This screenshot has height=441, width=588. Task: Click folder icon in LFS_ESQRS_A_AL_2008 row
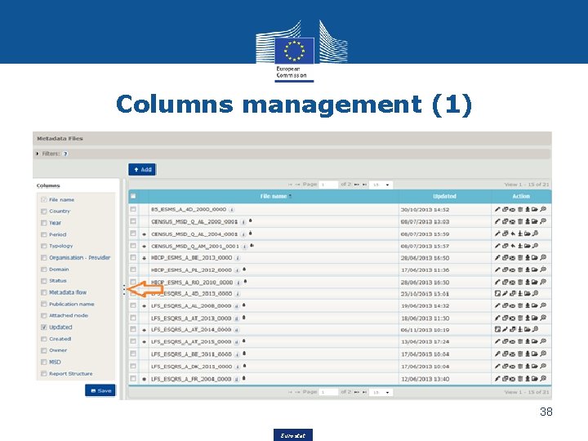tap(534, 305)
